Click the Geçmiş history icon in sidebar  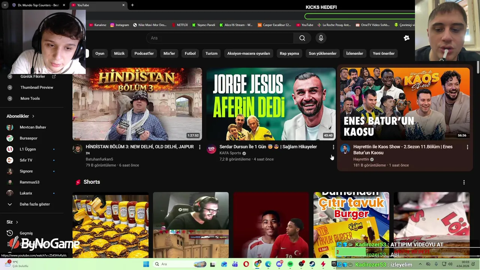10,233
